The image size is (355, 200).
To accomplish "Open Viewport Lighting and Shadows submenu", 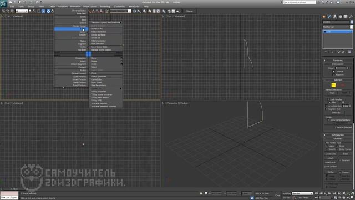I will coord(106,22).
